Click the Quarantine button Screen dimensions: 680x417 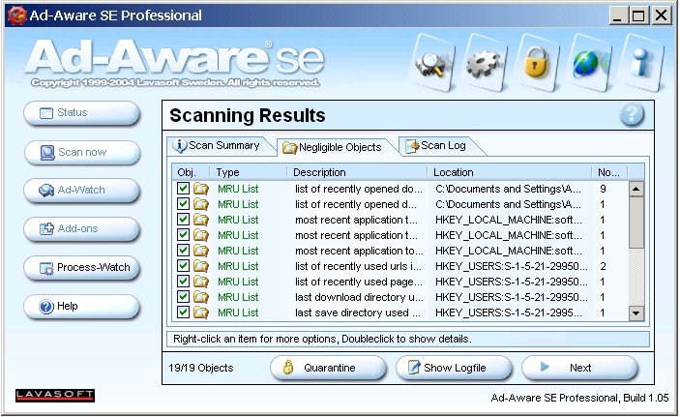click(x=328, y=368)
